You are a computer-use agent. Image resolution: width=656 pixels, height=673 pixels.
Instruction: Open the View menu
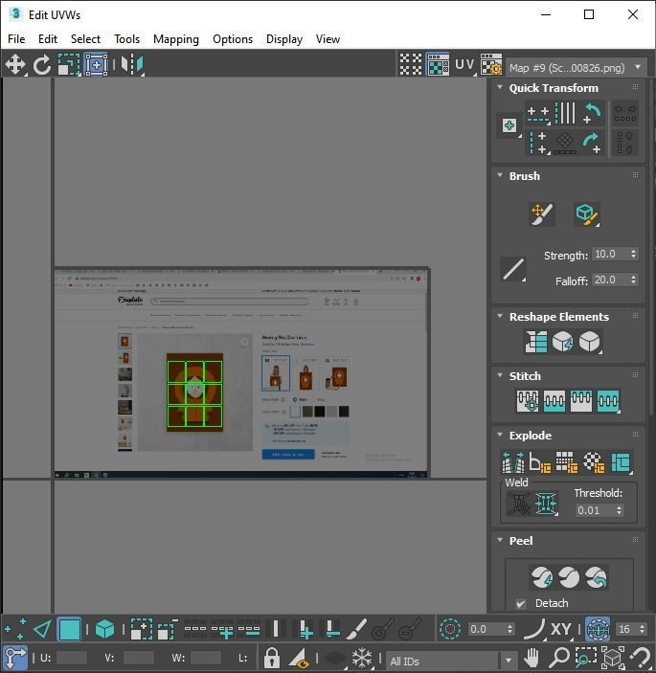click(x=328, y=39)
